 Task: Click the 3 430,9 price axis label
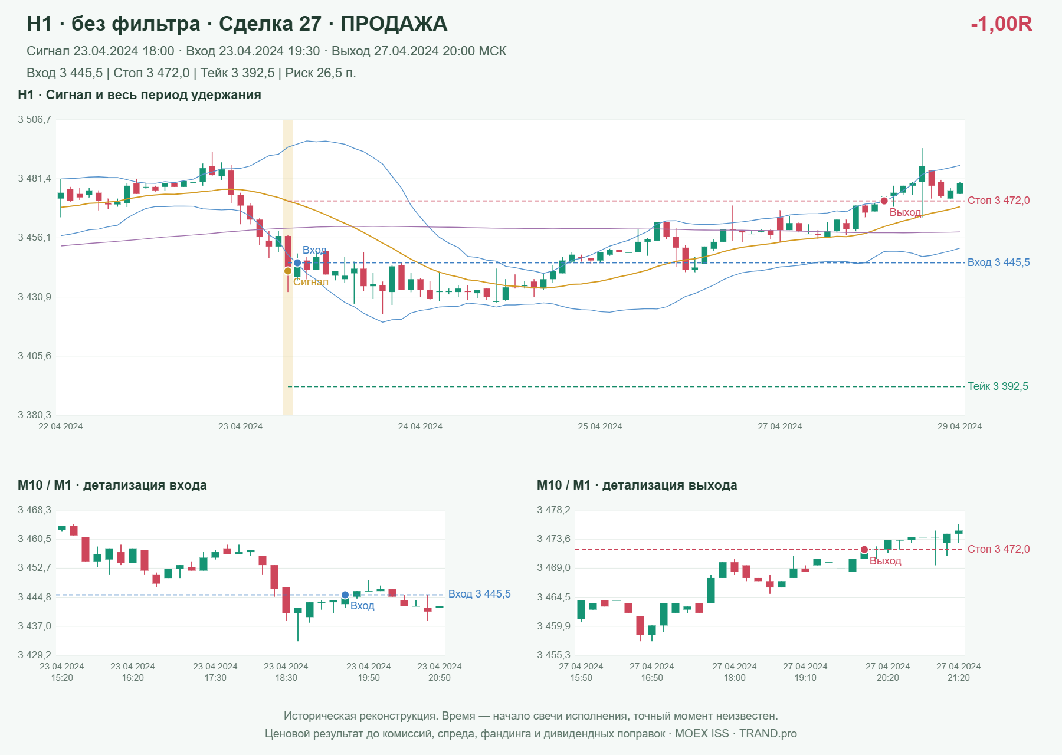pos(34,297)
